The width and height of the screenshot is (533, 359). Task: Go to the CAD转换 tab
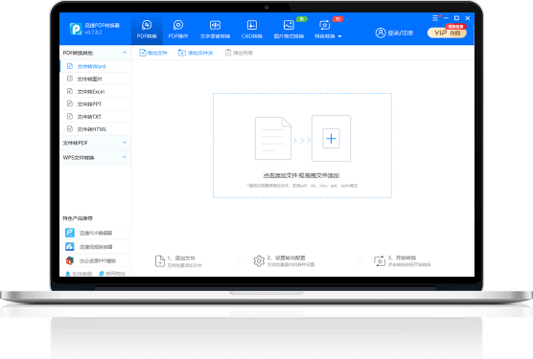(252, 29)
